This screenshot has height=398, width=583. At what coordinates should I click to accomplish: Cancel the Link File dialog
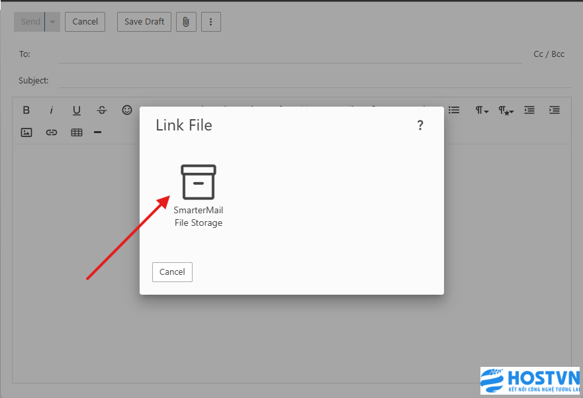172,272
